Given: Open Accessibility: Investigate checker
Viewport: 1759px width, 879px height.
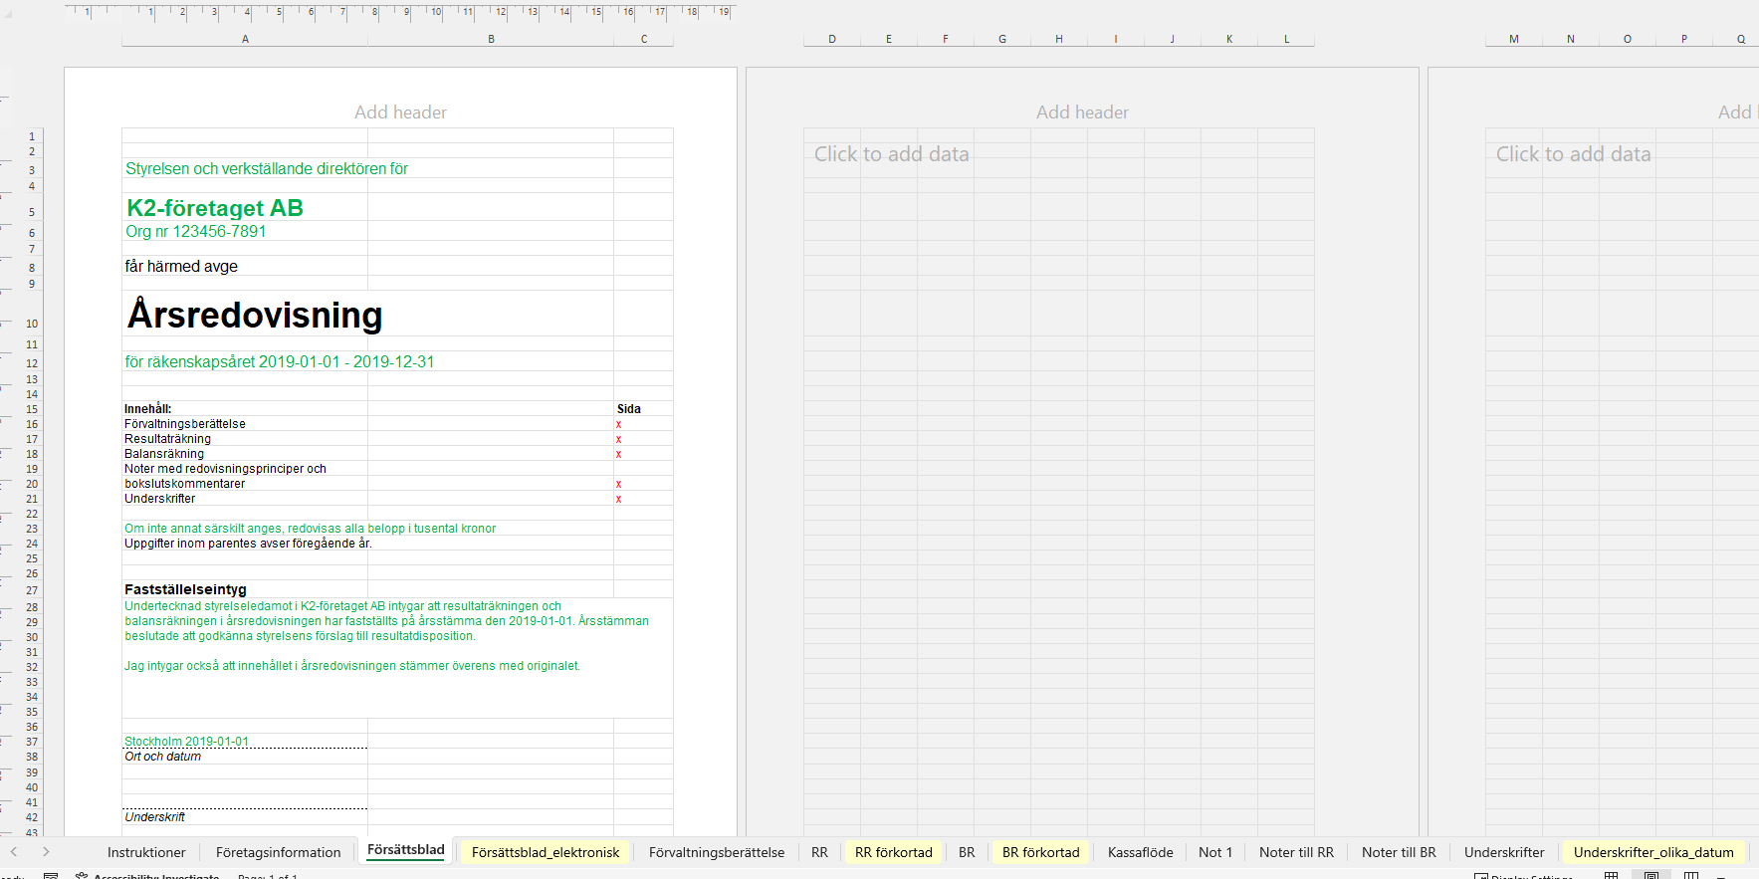Looking at the screenshot, I should pyautogui.click(x=147, y=876).
